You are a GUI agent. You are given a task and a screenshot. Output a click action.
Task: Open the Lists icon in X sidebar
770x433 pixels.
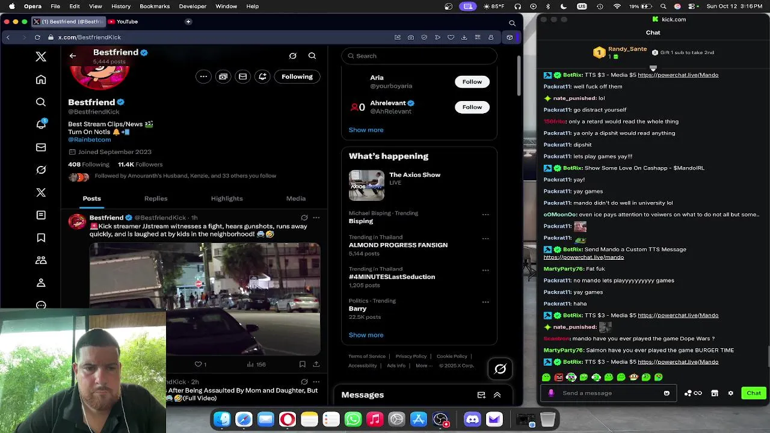click(x=41, y=215)
